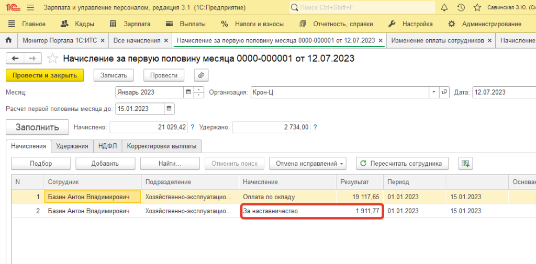Click the table settings icon beside Пересчитать сотрудника
Image resolution: width=536 pixels, height=264 pixels.
tap(465, 163)
